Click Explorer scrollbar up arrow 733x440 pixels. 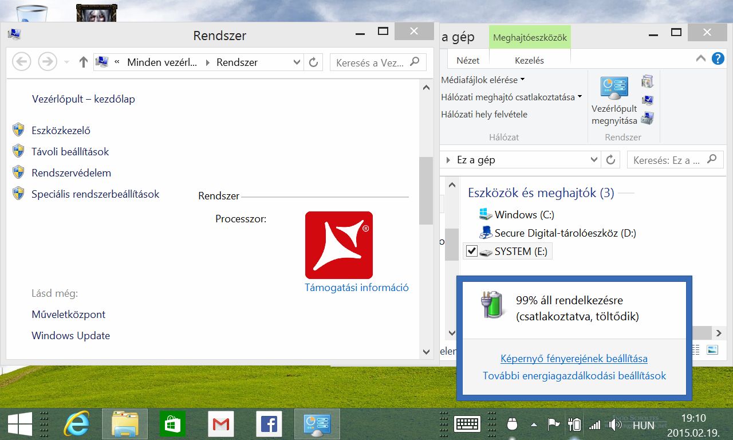point(452,185)
